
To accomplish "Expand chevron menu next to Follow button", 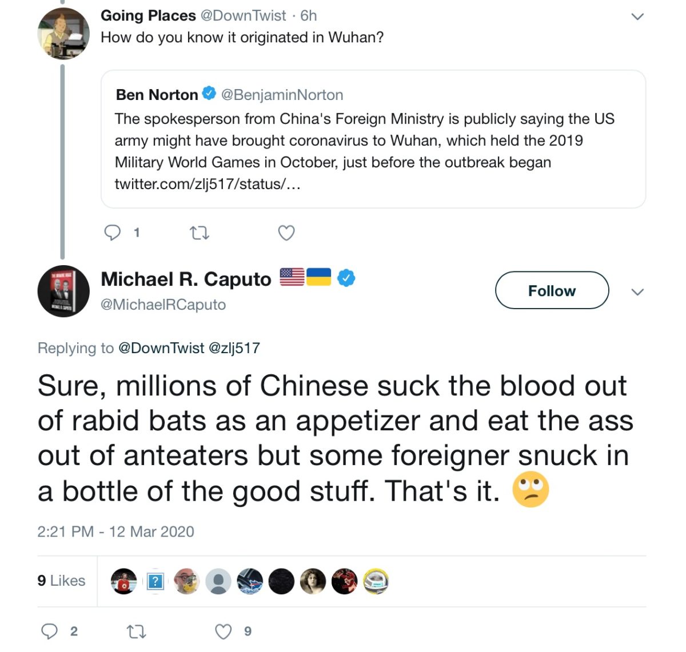I will coord(637,291).
